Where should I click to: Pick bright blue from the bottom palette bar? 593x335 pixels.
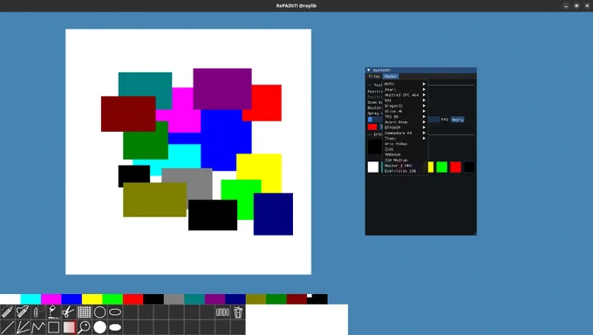pyautogui.click(x=72, y=299)
